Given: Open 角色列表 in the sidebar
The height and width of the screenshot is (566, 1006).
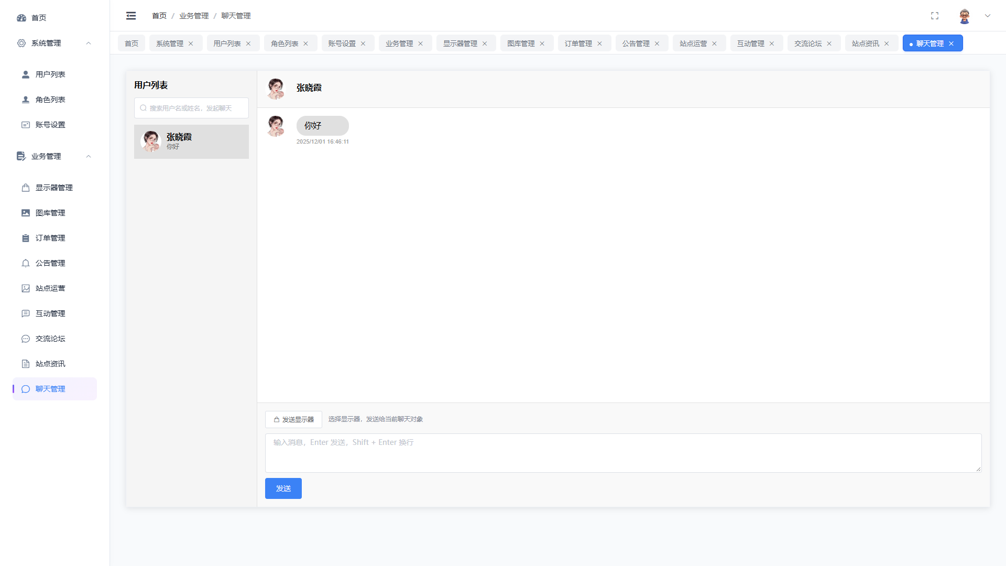Looking at the screenshot, I should click(54, 100).
